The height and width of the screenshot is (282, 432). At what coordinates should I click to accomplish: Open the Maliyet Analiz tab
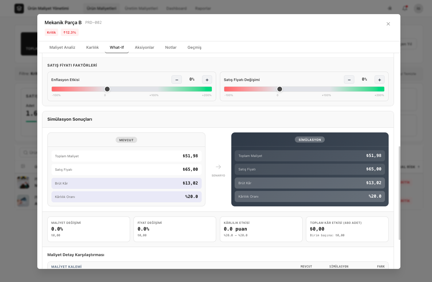(62, 47)
